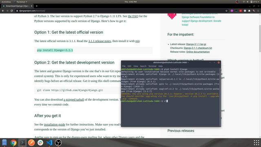The image size is (261, 147).
Task: Launch Visual Studio Code from the dock
Action: (49, 143)
